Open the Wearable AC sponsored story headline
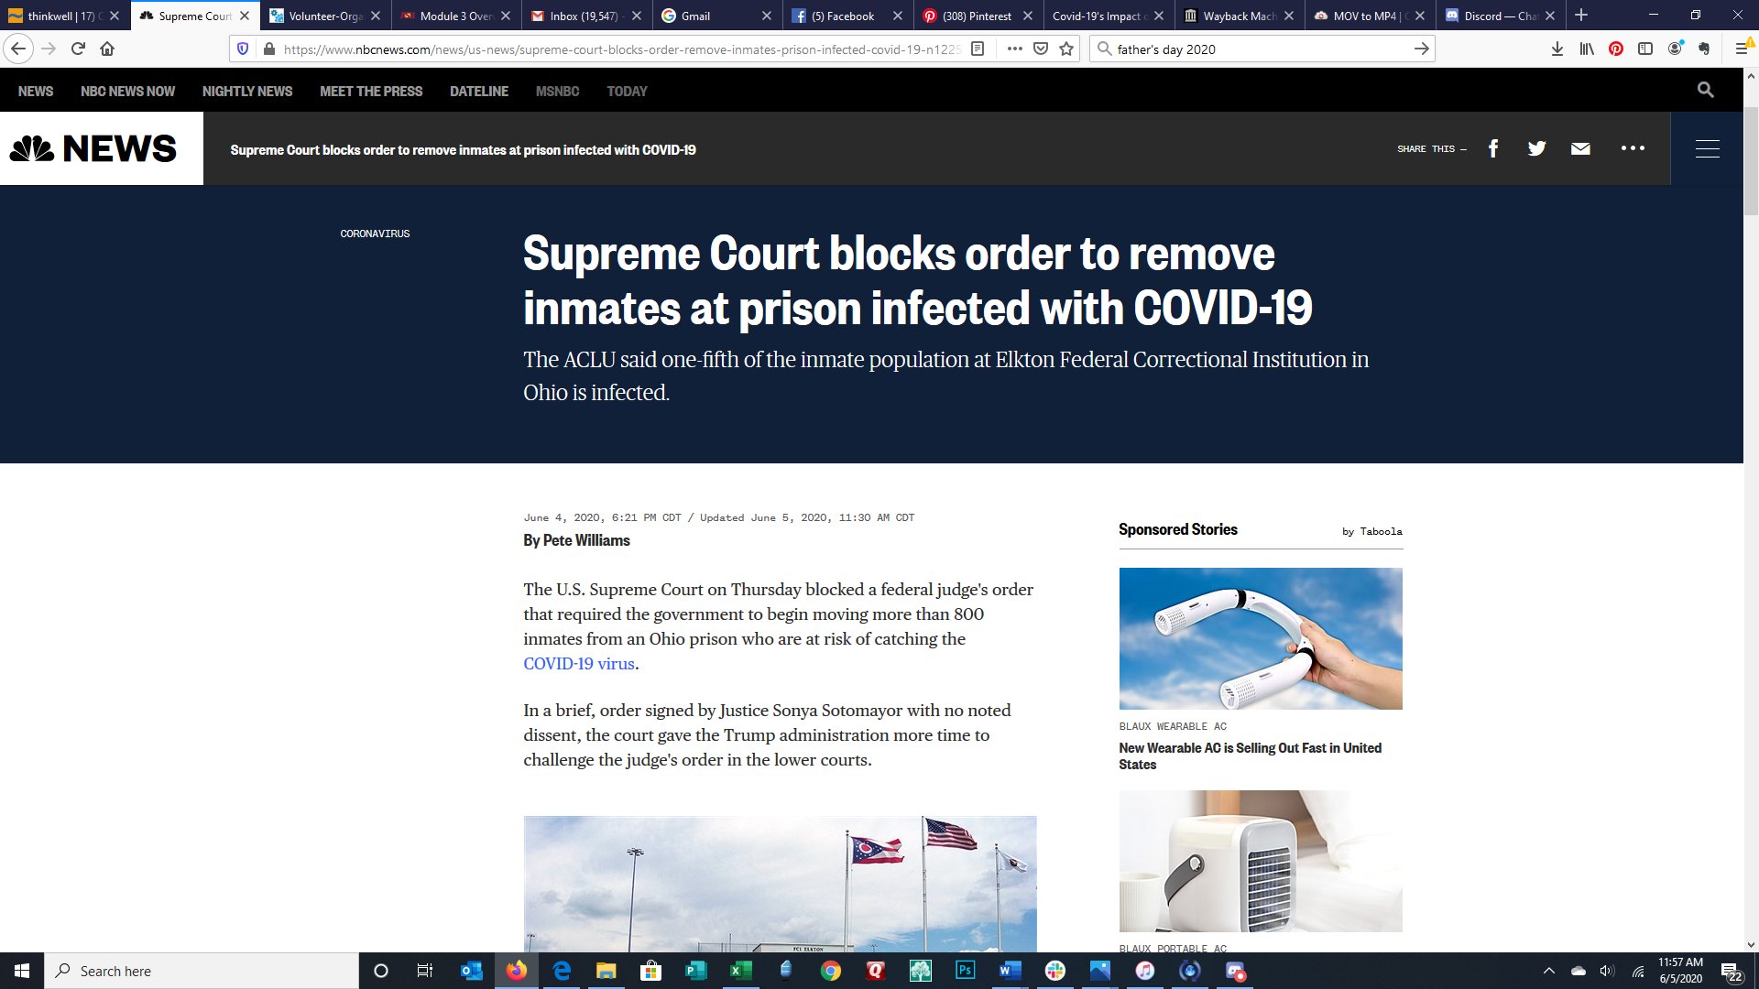 1250,756
